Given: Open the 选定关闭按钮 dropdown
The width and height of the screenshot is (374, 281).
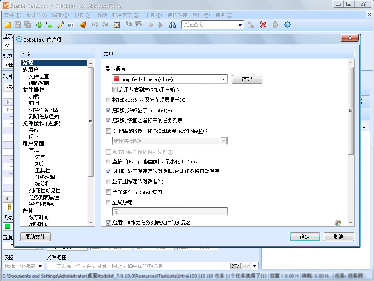Looking at the screenshot, I should [x=223, y=140].
